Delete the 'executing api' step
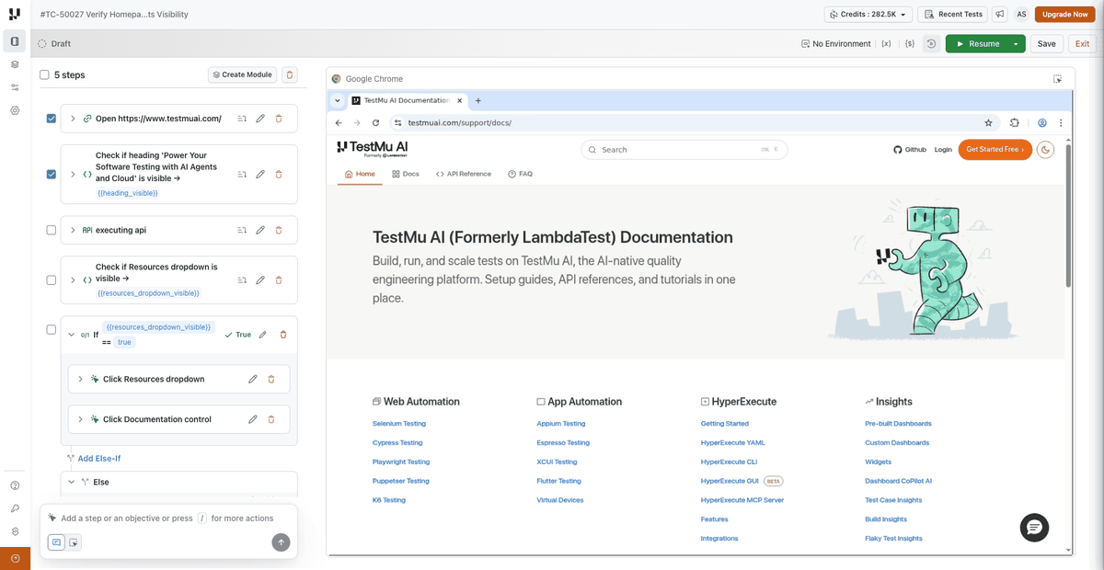This screenshot has height=570, width=1104. 279,230
